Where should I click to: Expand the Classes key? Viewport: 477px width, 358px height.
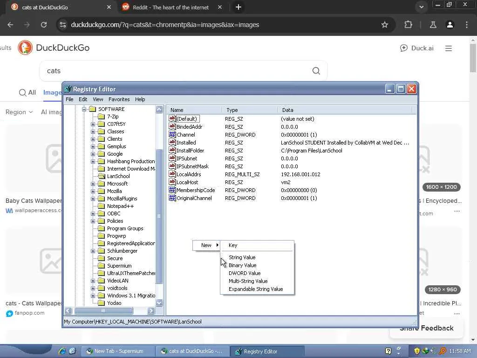(x=93, y=131)
